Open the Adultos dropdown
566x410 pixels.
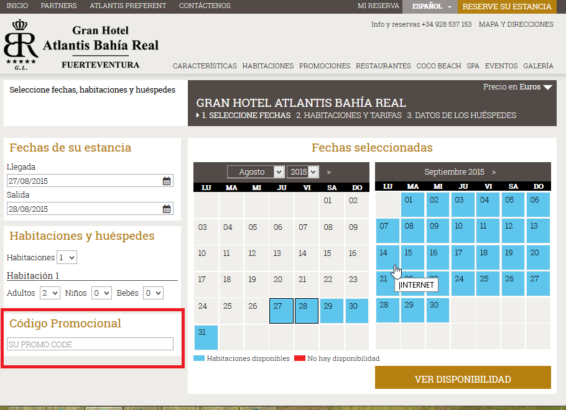click(x=49, y=293)
